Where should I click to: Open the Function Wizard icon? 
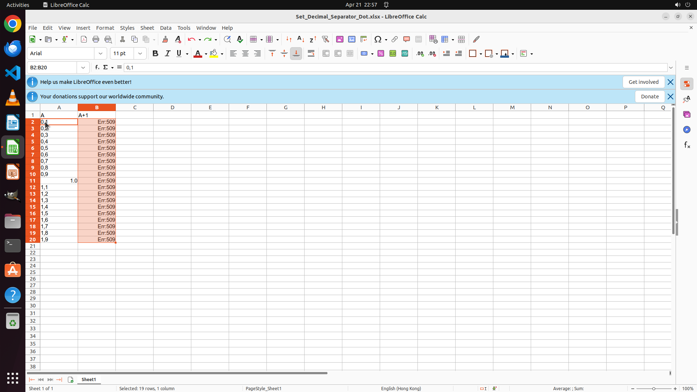[x=97, y=68]
